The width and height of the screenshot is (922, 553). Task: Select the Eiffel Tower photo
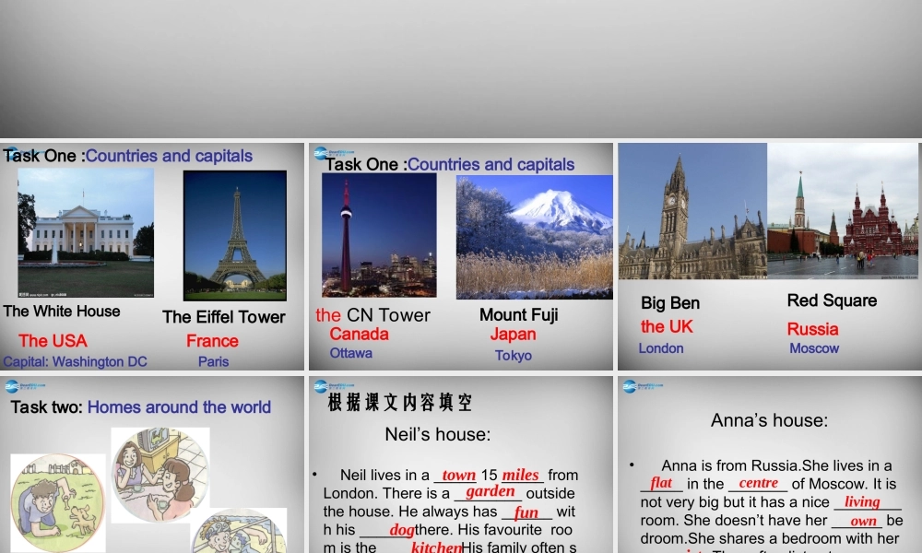pyautogui.click(x=234, y=235)
